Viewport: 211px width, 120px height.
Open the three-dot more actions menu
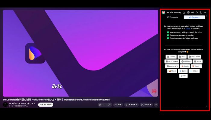click(x=156, y=105)
